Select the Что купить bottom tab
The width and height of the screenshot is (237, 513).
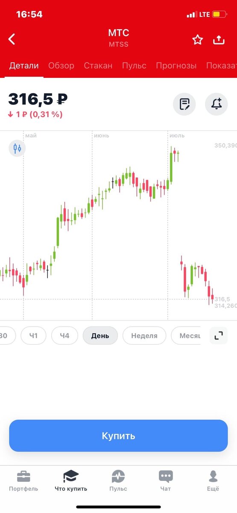click(x=71, y=481)
